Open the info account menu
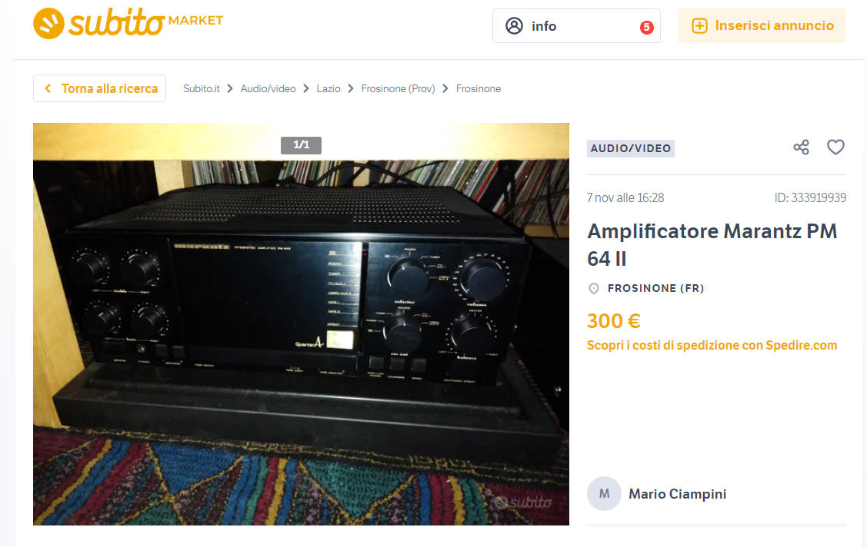This screenshot has height=547, width=867. (576, 26)
